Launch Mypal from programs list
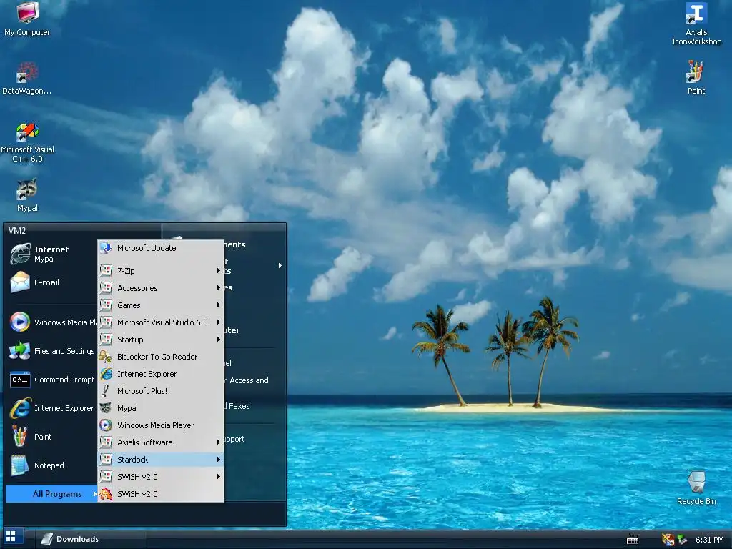This screenshot has height=549, width=732. click(x=161, y=408)
